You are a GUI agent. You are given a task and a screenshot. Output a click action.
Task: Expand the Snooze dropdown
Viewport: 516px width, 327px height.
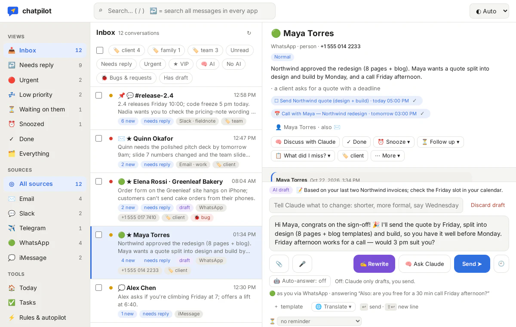point(393,142)
